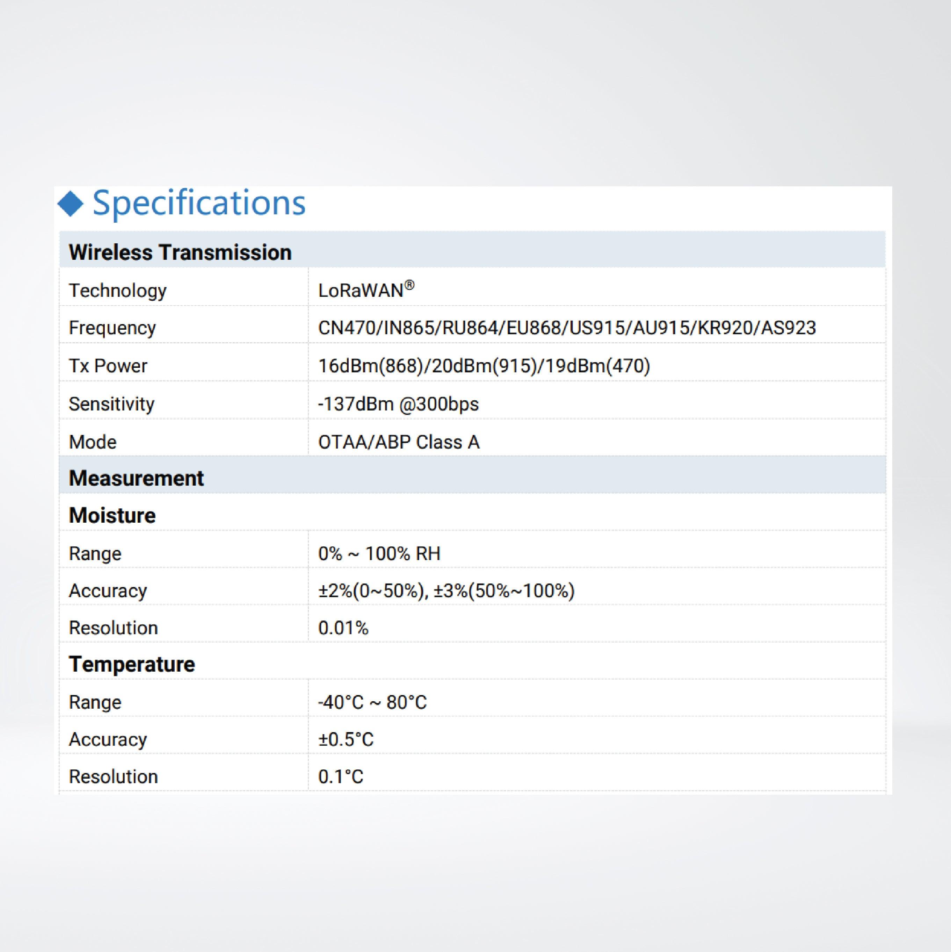Screen dimensions: 951x952
Task: Click the Sensitivity label
Action: pos(111,404)
